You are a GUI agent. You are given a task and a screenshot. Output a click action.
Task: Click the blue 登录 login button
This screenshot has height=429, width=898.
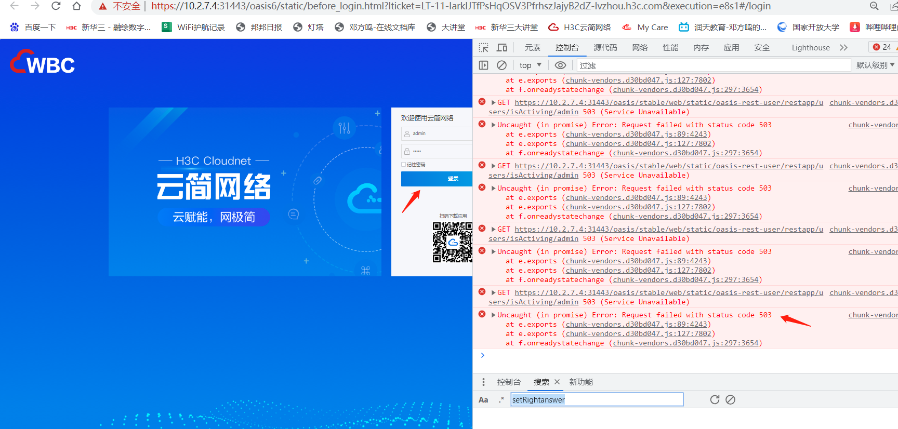pyautogui.click(x=437, y=179)
